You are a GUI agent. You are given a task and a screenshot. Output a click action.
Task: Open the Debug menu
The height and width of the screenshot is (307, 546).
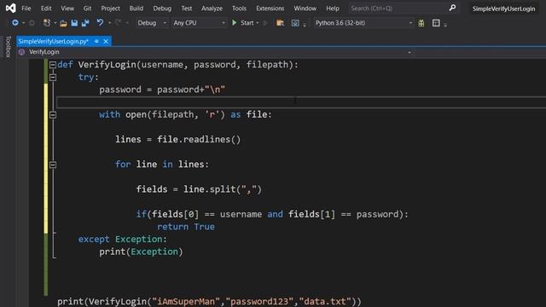(x=162, y=8)
